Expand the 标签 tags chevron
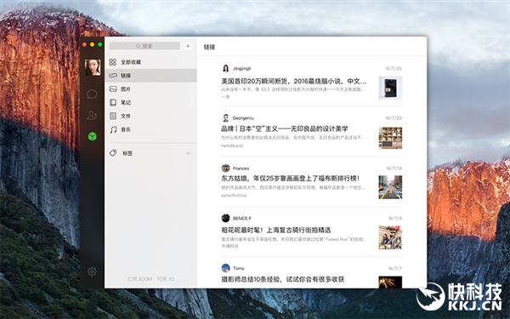The height and width of the screenshot is (319, 510). pyautogui.click(x=189, y=153)
